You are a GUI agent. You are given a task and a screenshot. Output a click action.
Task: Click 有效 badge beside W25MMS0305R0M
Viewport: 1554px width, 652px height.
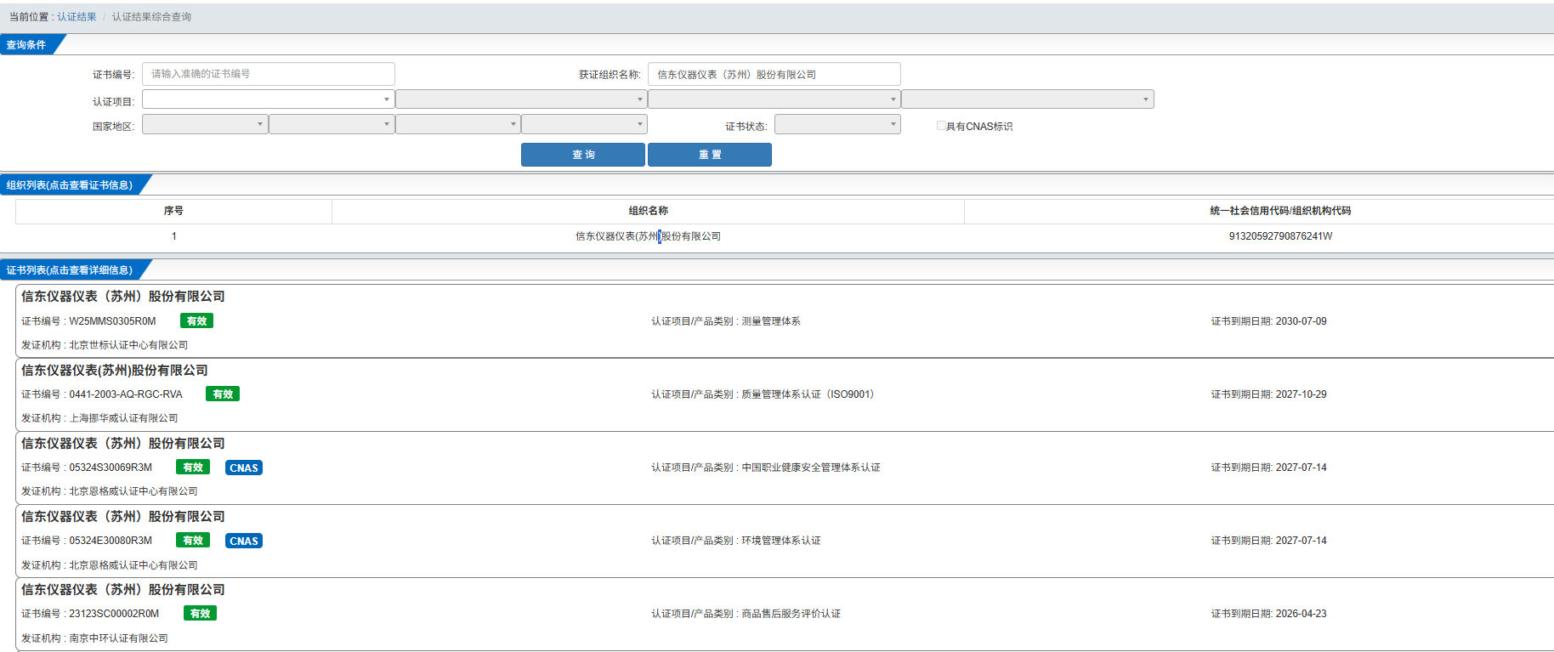tap(196, 320)
